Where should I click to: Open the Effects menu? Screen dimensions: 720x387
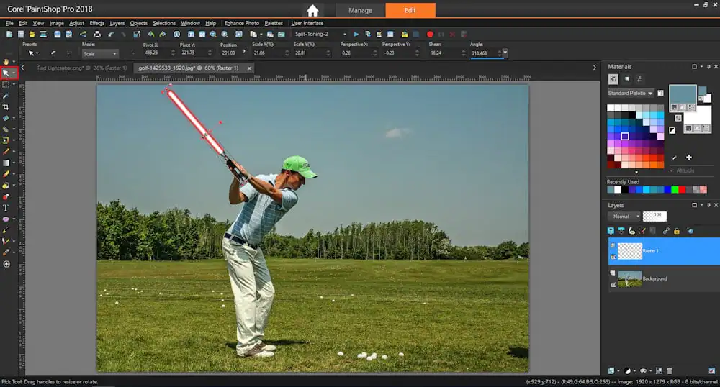[x=96, y=23]
